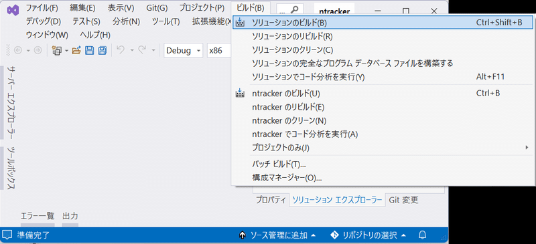Select ソリューションのビルド(B)
The height and width of the screenshot is (244, 536).
[383, 23]
